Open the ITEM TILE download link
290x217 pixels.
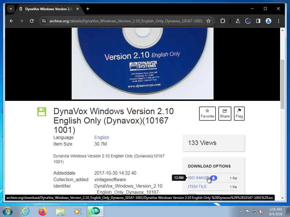click(x=197, y=186)
